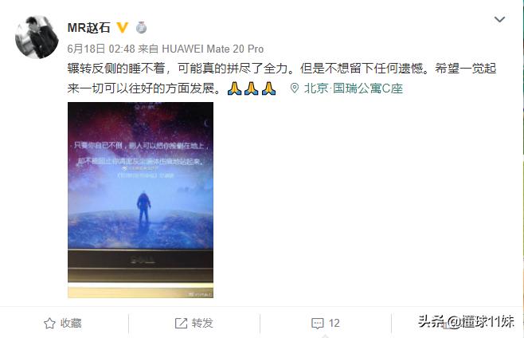Screen dimensions: 524x338
Task: Expand the post options chevron menu
Action: pos(499,19)
